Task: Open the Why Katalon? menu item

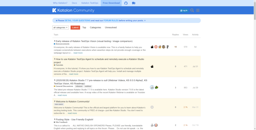Action: 60,3
